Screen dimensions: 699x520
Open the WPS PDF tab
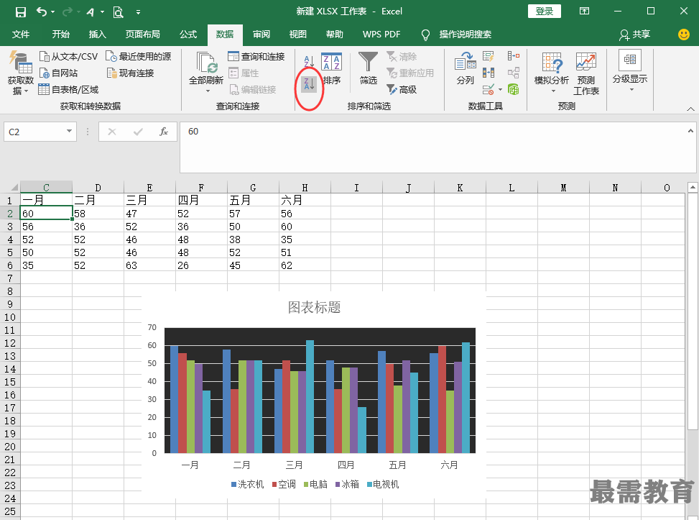pos(381,35)
